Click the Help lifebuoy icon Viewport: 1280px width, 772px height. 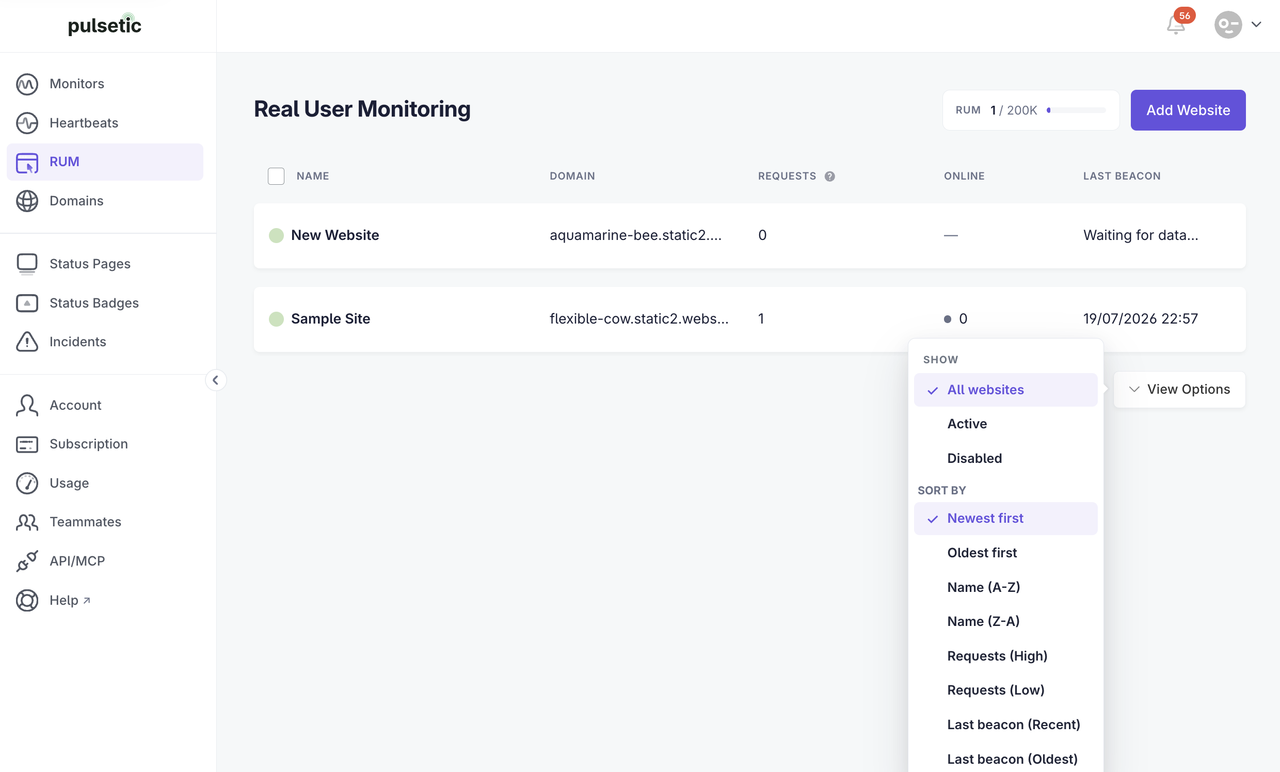click(x=27, y=600)
